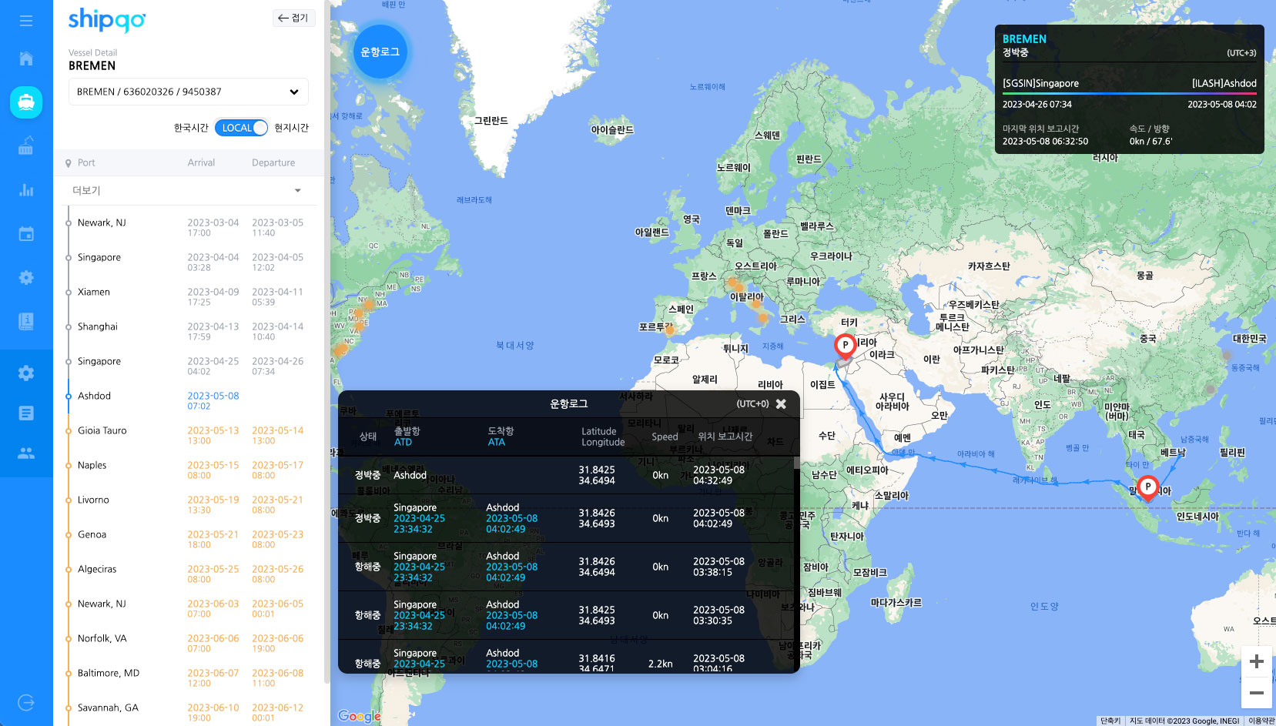Select the vessel ship icon in sidebar
Screen dimensions: 1276x726
[26, 102]
